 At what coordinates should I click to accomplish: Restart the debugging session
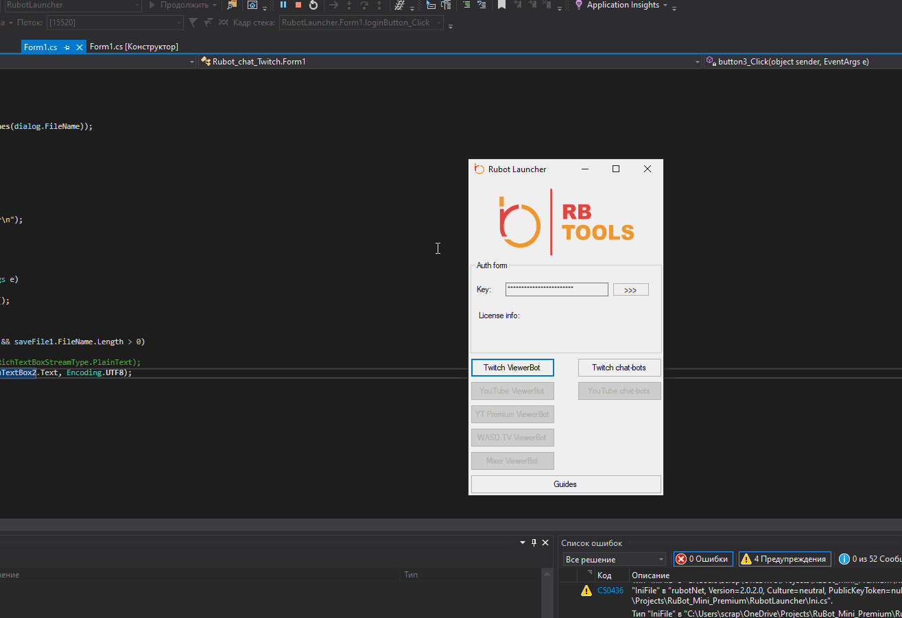click(x=313, y=5)
